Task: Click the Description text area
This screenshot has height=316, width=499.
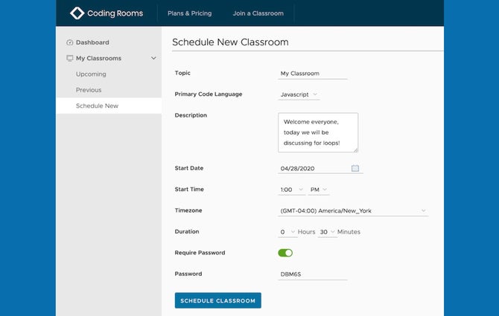Action: point(318,132)
